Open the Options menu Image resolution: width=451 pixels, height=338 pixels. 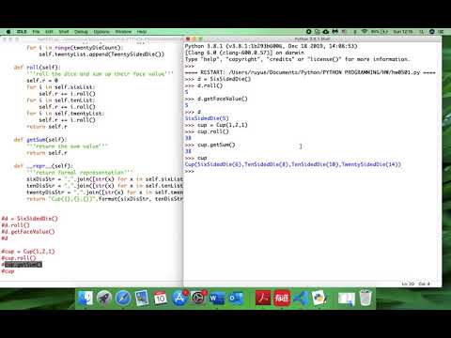tap(101, 32)
